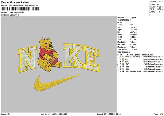Click the Winnie the Pooh figure in the design
This screenshot has height=116, width=164.
(49, 54)
